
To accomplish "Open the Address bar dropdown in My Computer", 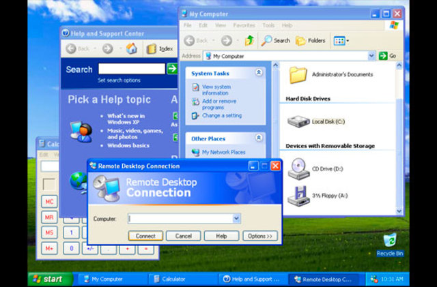I will coord(371,56).
